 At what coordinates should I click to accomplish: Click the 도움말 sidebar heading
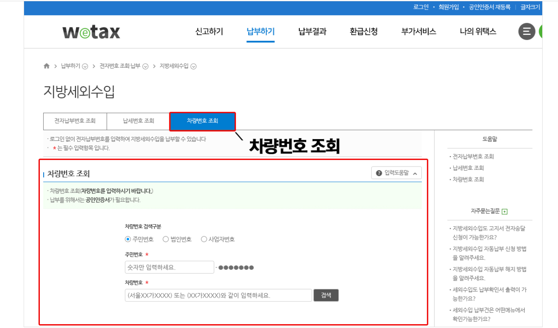(489, 140)
